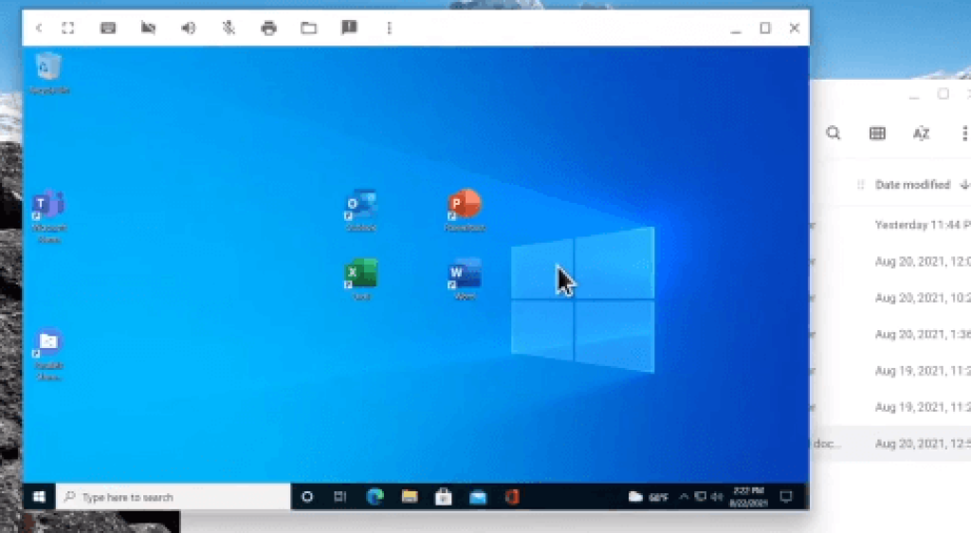Toggle the speaker sound icon

[189, 28]
